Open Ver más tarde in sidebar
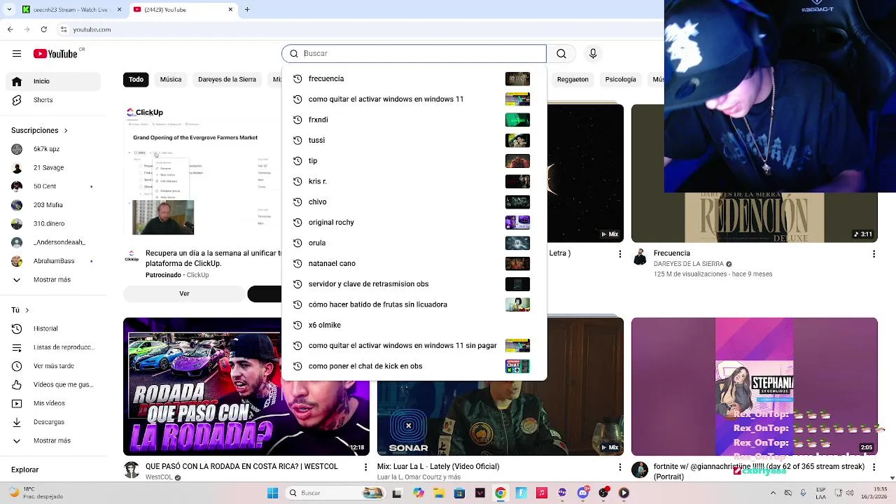The width and height of the screenshot is (896, 504). 53,366
